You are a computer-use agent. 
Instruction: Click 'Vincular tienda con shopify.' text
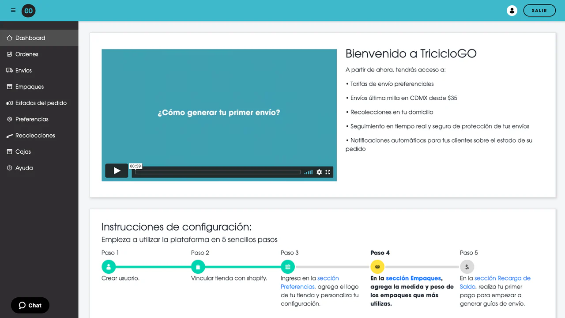(229, 278)
